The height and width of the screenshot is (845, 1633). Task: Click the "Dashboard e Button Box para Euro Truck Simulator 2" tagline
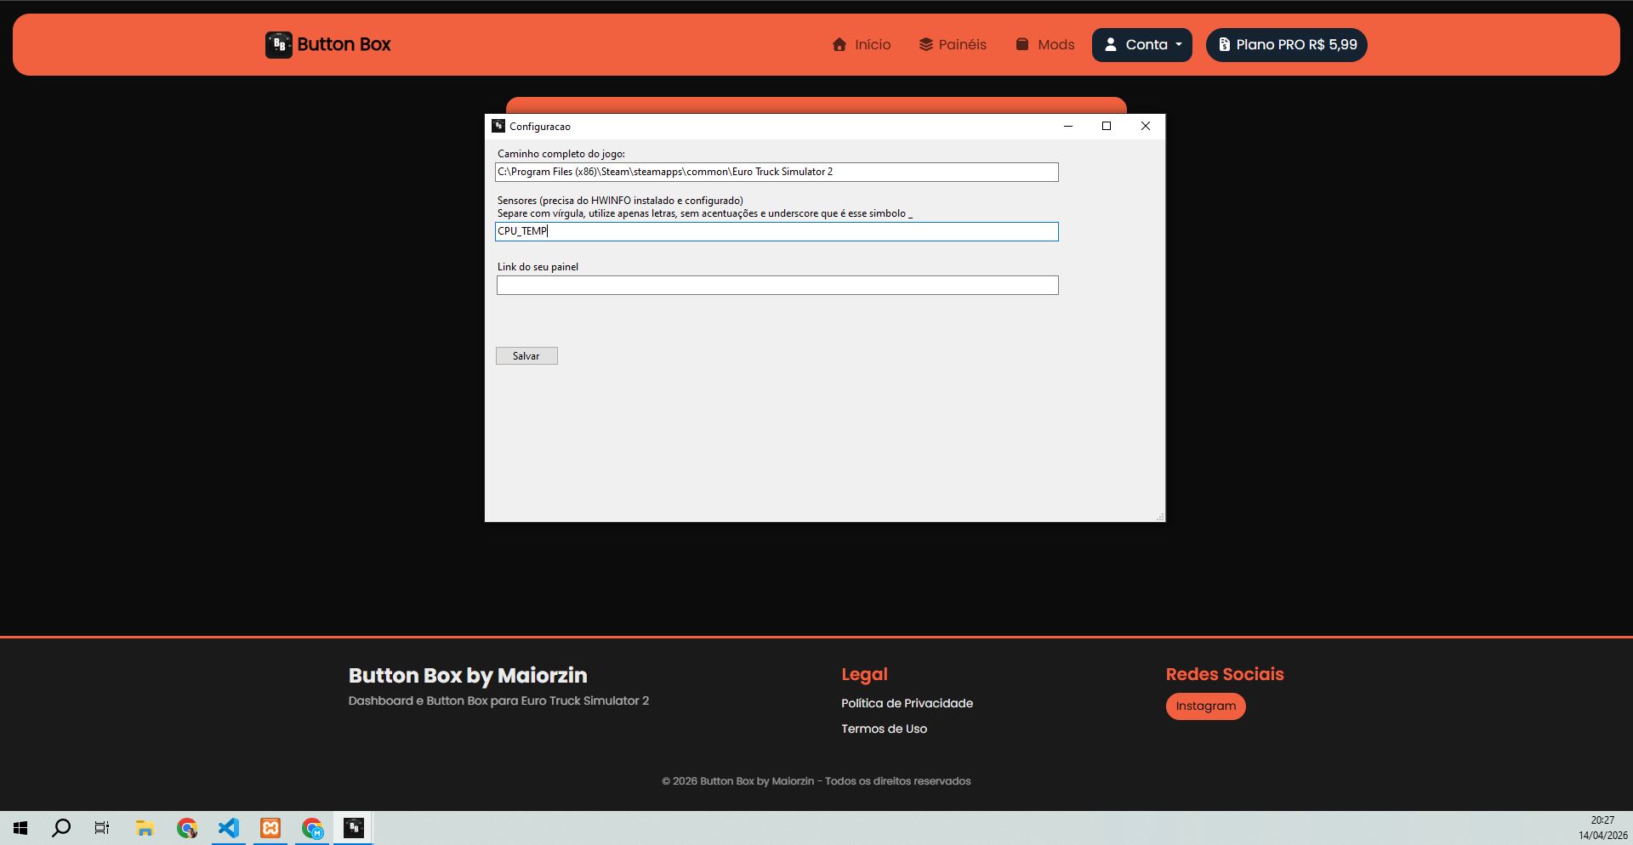498,700
